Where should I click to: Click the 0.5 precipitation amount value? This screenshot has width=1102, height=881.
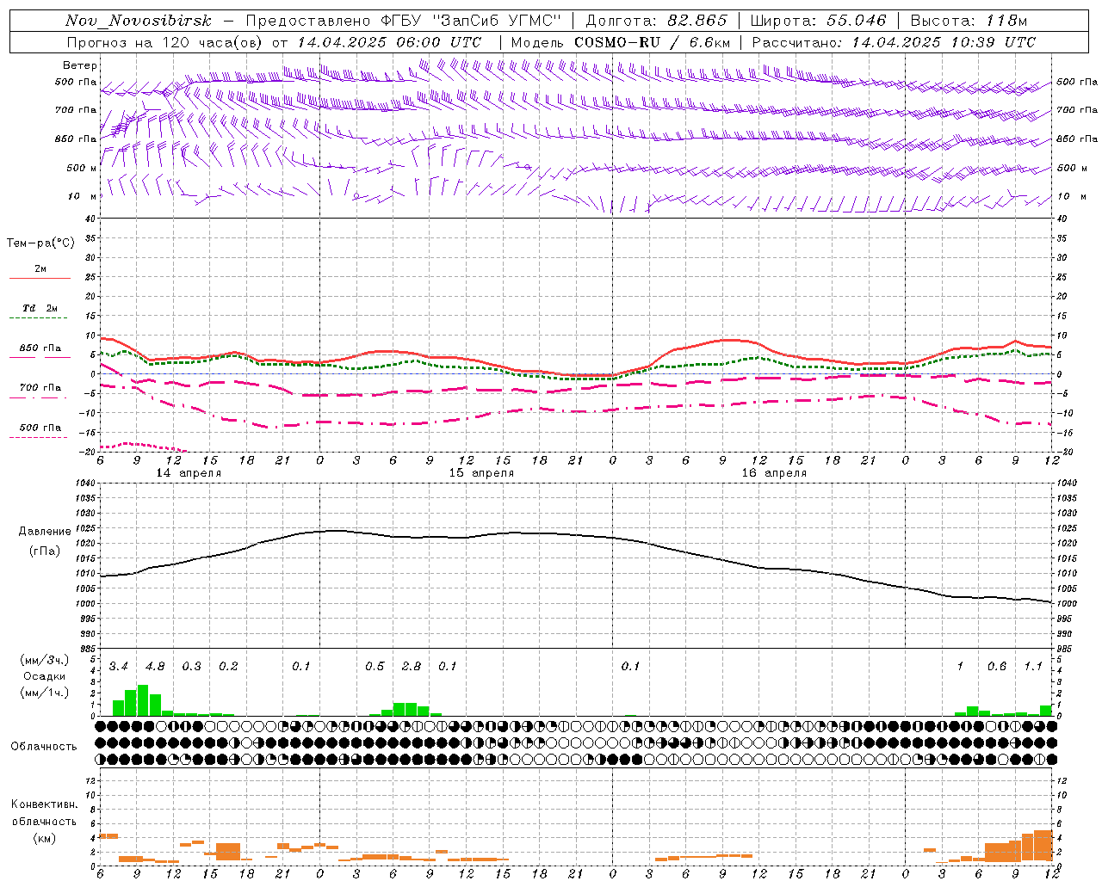pyautogui.click(x=375, y=667)
